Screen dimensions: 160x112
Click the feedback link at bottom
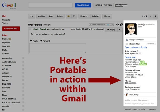tap(128, 109)
